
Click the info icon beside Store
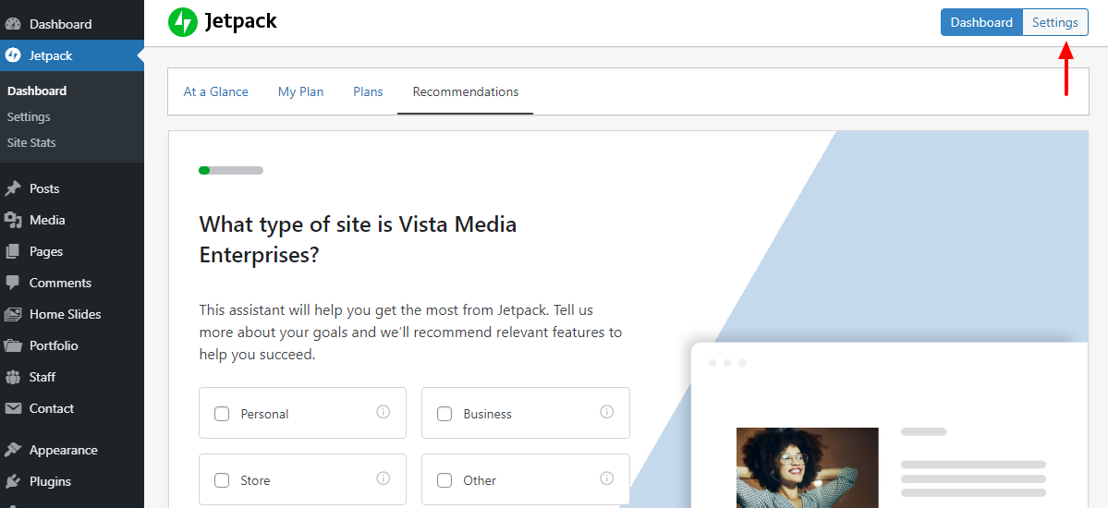point(383,478)
